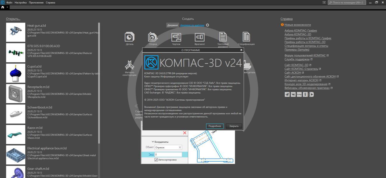
Task: Click the Подробнее button
Action: (215, 126)
